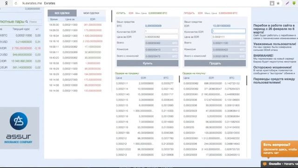The width and height of the screenshot is (298, 168).
Task: Click sell order priced 0,000212222
Action: (144, 149)
